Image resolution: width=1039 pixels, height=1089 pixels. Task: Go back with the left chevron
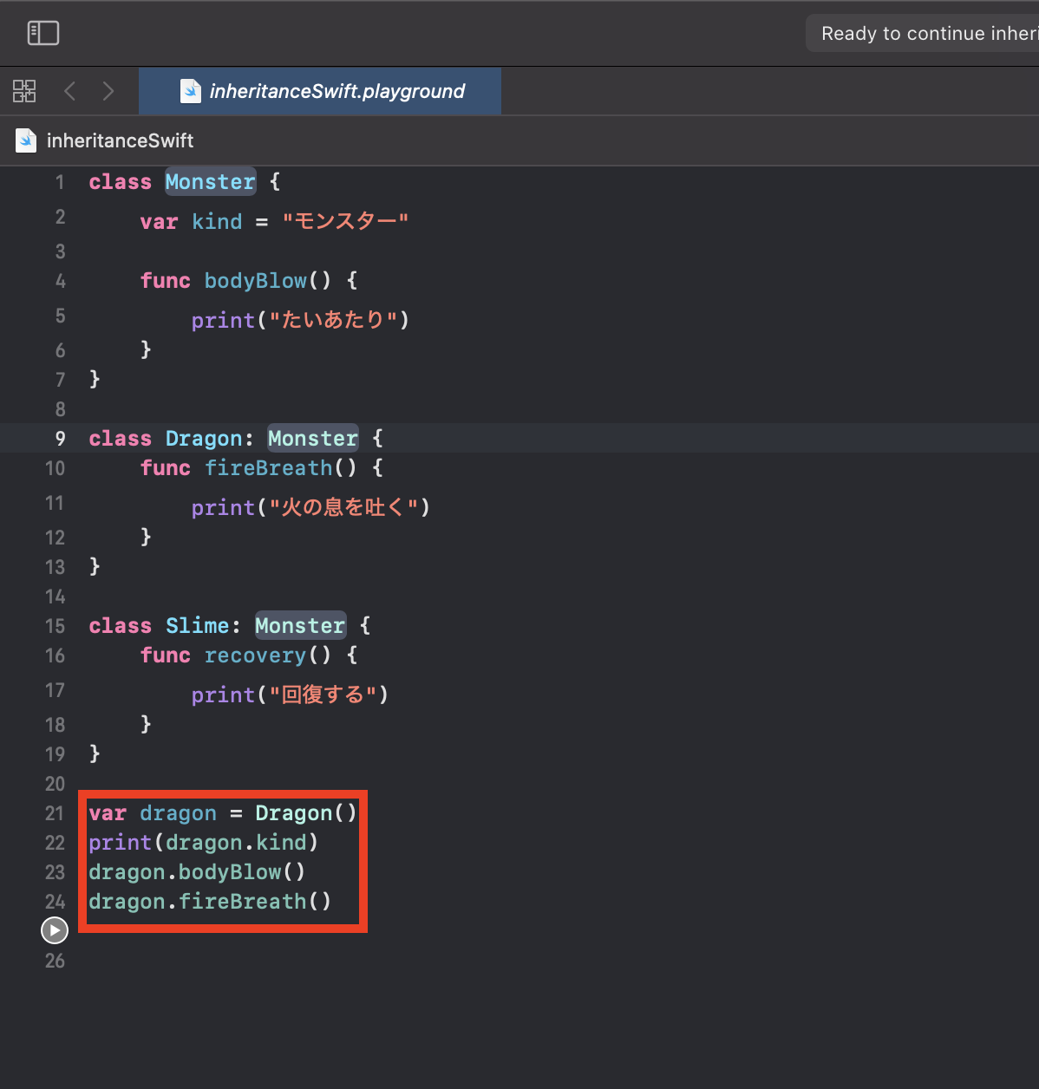pyautogui.click(x=70, y=91)
